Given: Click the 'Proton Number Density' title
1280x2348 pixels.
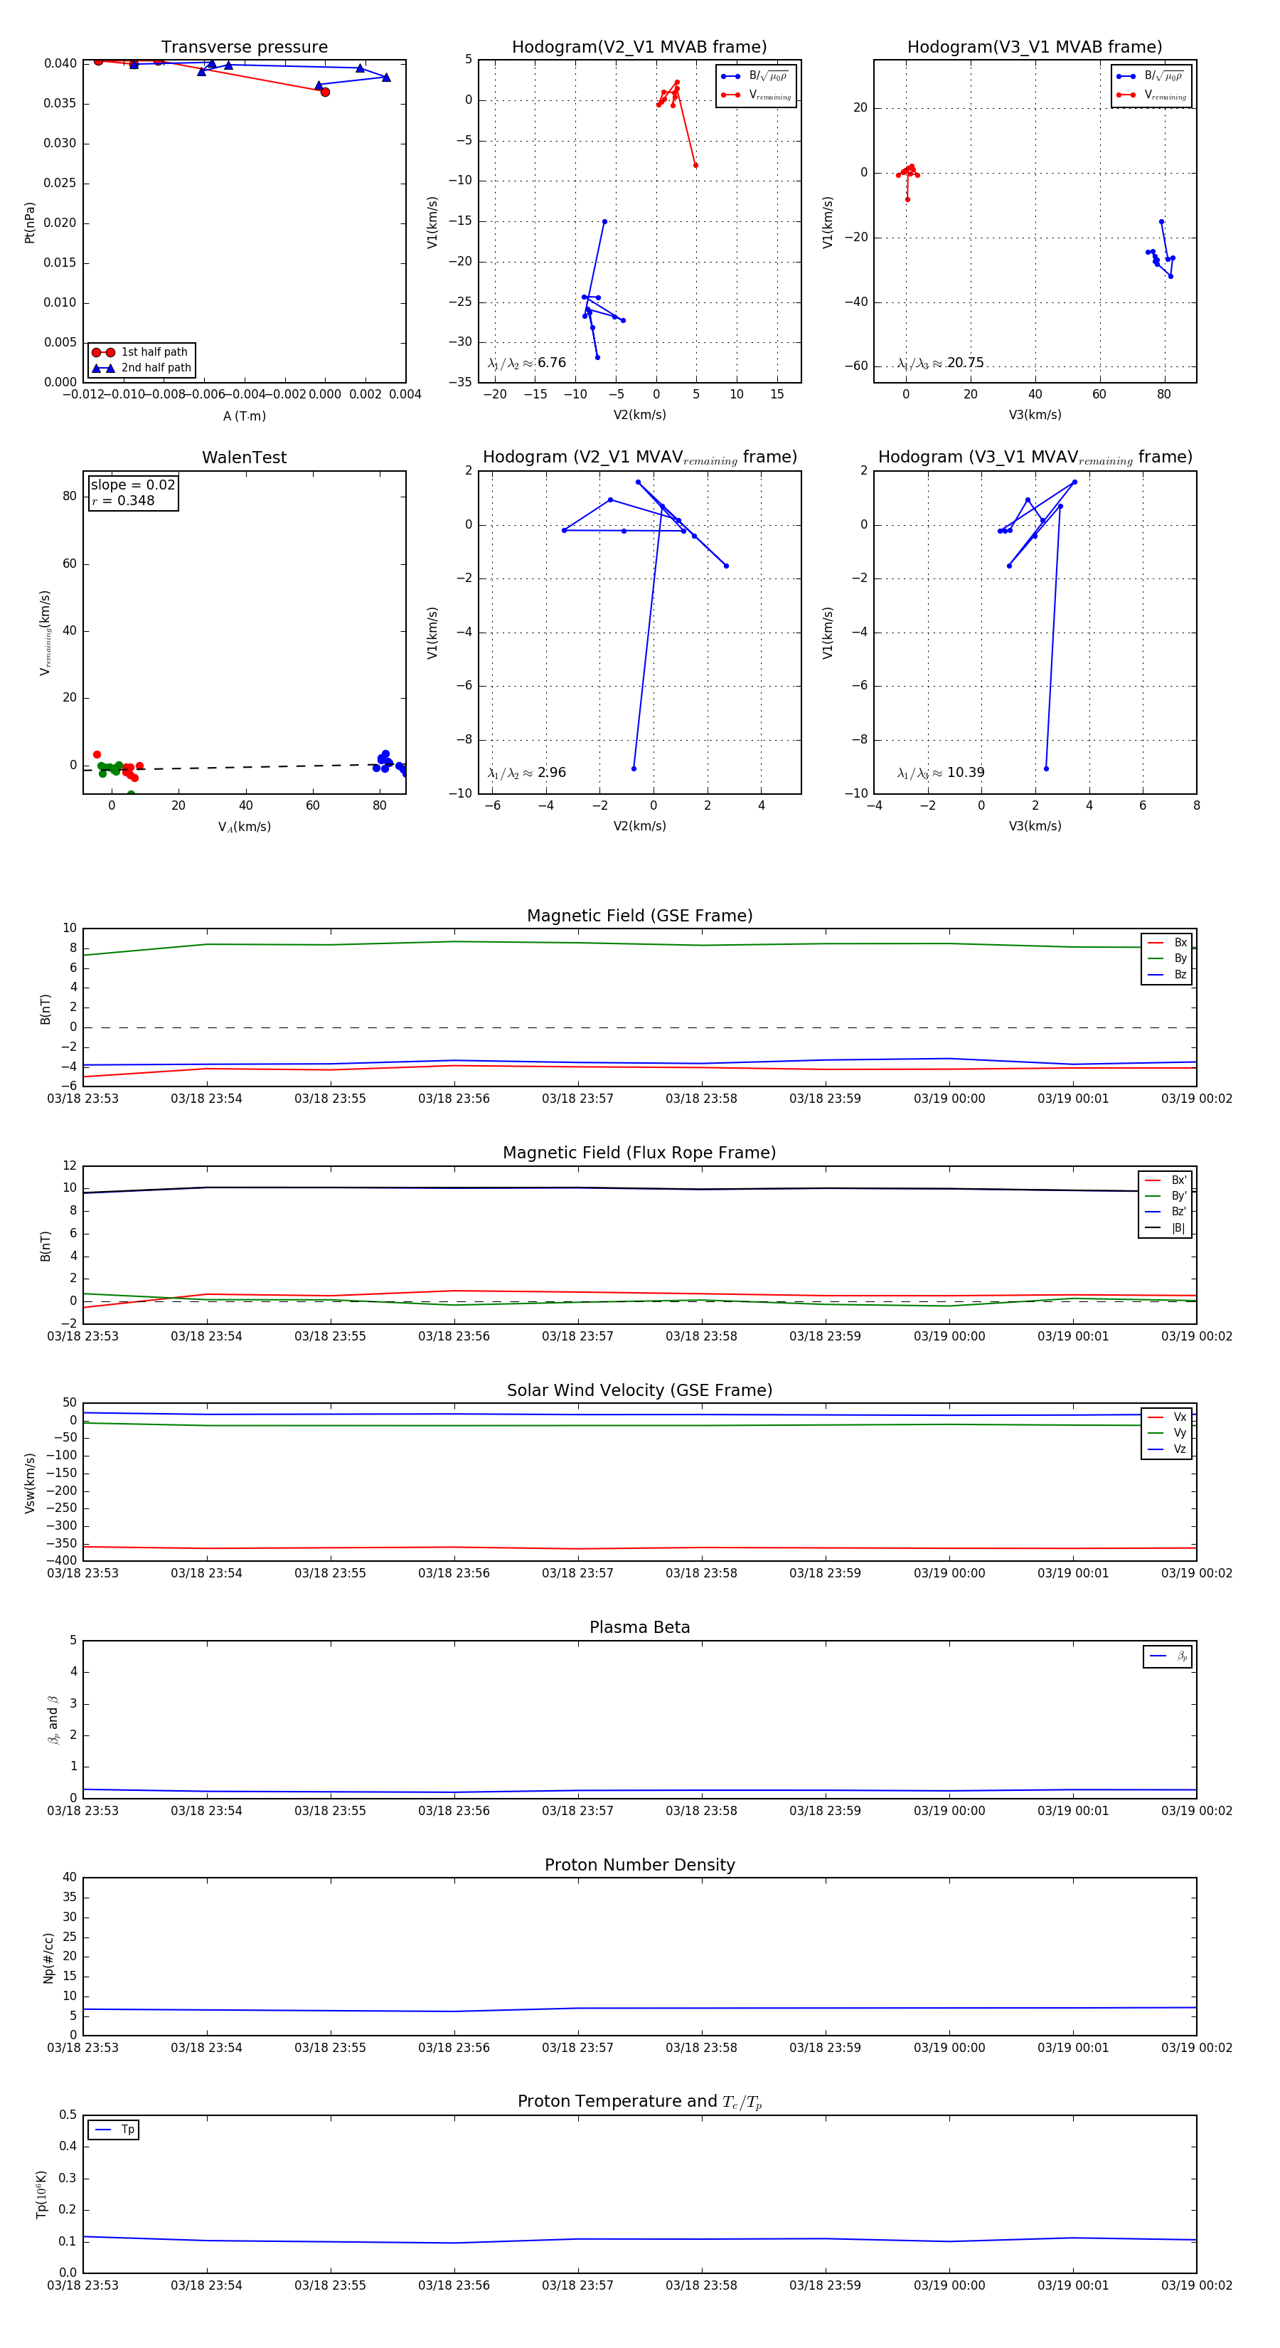Looking at the screenshot, I should click(x=639, y=1865).
